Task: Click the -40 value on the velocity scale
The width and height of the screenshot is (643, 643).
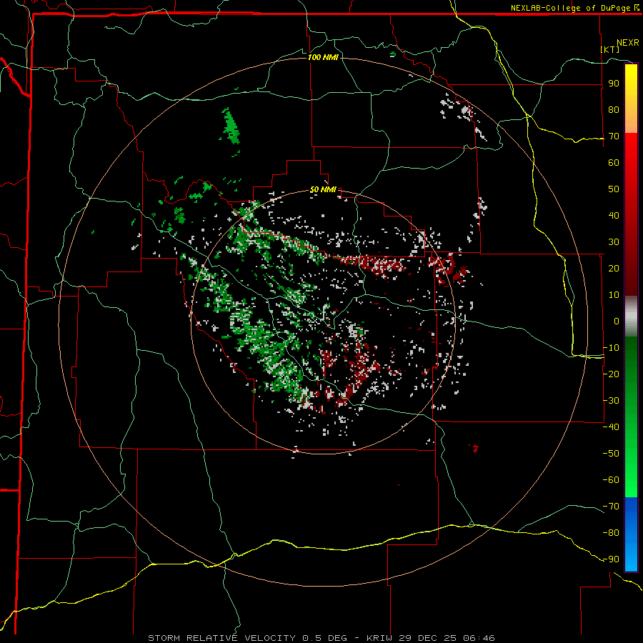Action: point(611,427)
